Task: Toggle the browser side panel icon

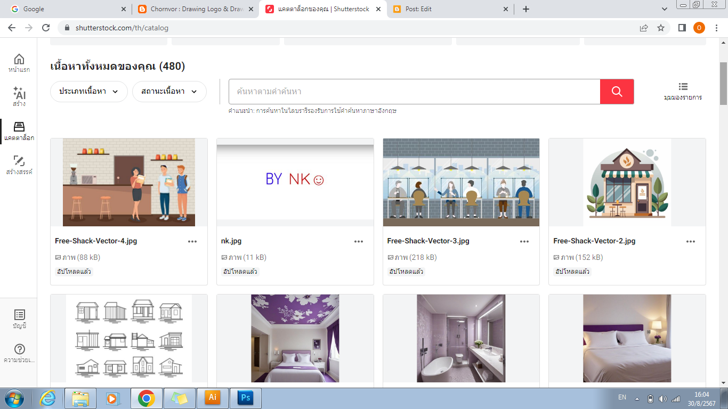Action: tap(682, 28)
